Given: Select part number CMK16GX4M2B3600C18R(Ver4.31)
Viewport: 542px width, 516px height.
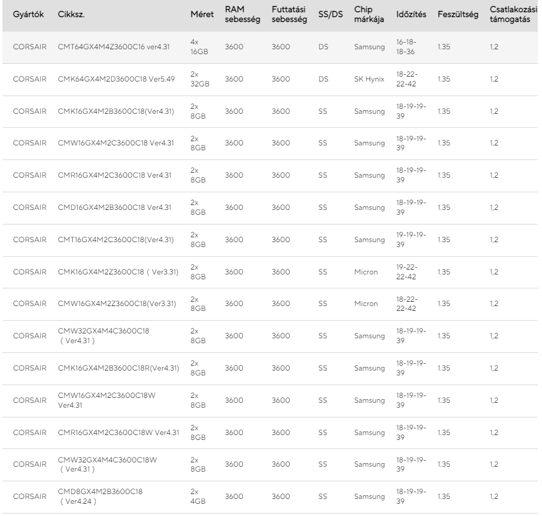Looking at the screenshot, I should click(x=118, y=368).
